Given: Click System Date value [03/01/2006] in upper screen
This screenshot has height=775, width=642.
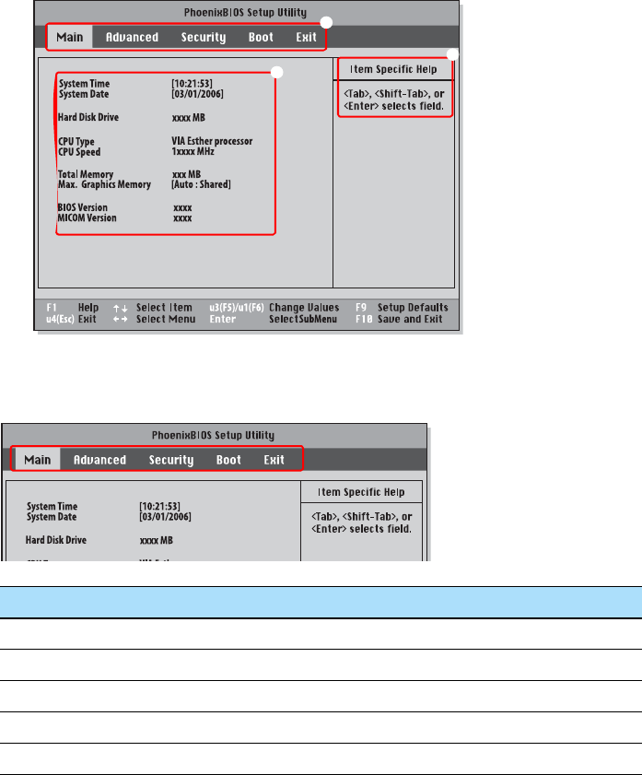Looking at the screenshot, I should tap(197, 94).
